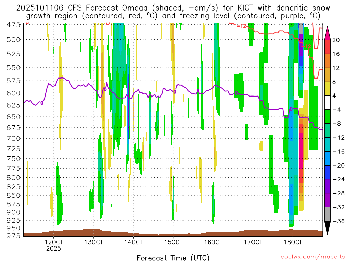348x261 pixels.
Task: Click the 700 pressure level label
Action: pyautogui.click(x=14, y=139)
